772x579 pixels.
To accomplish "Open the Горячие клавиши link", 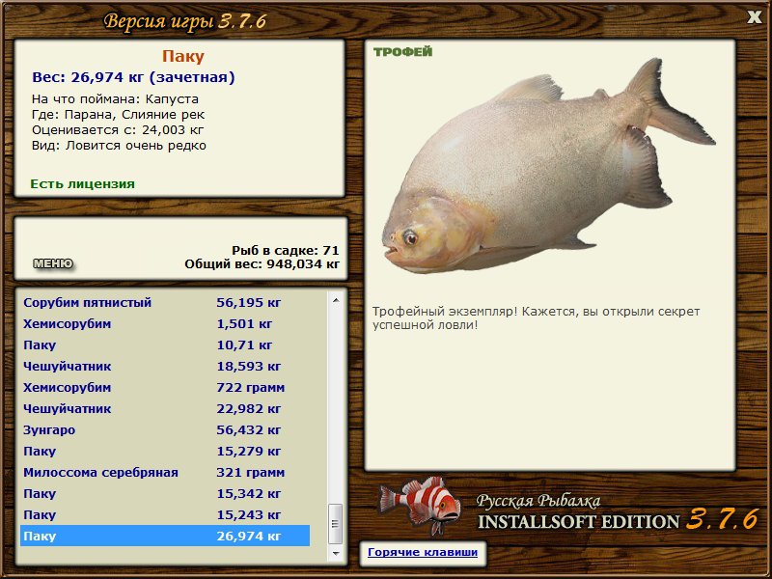I will point(422,553).
